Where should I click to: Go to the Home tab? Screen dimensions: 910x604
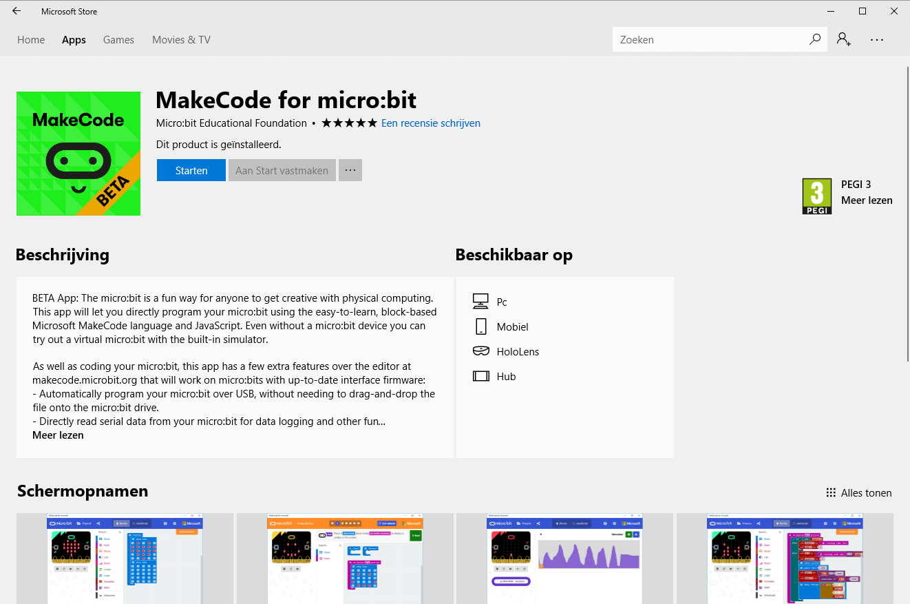30,39
